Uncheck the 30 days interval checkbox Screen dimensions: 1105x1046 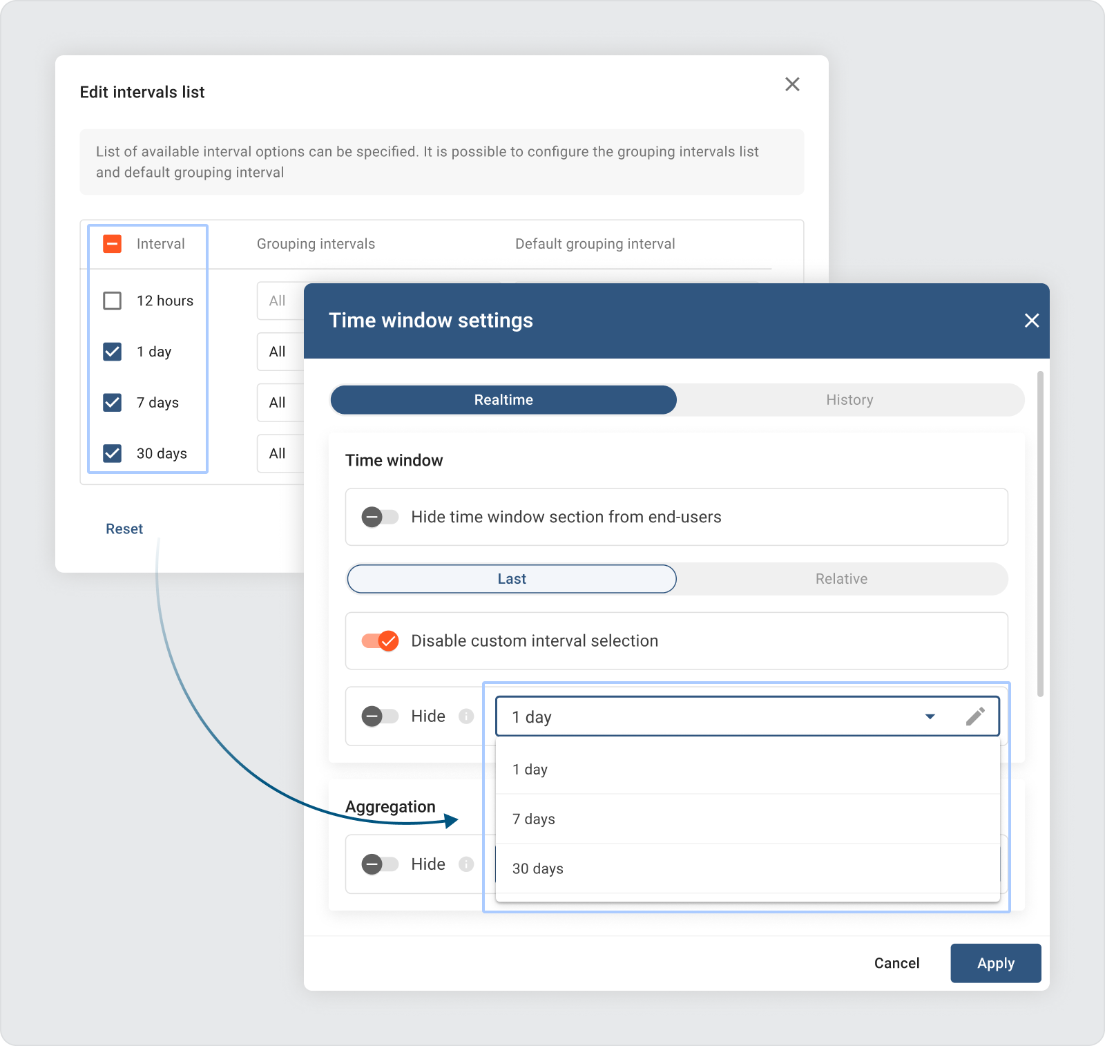click(x=113, y=454)
